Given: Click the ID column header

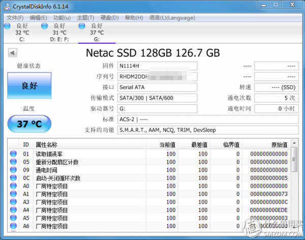Looking at the screenshot, I should click(x=26, y=144).
